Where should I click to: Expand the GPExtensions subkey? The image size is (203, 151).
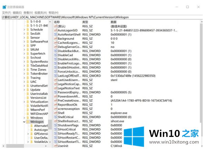point(28,134)
